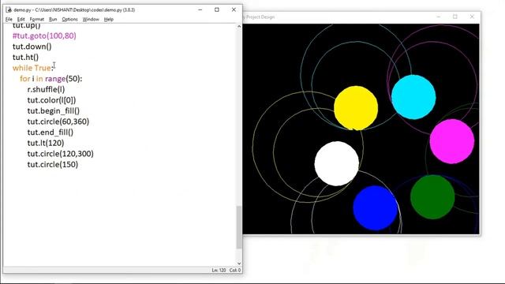
Task: Click the tut.ht() line
Action: pos(25,57)
